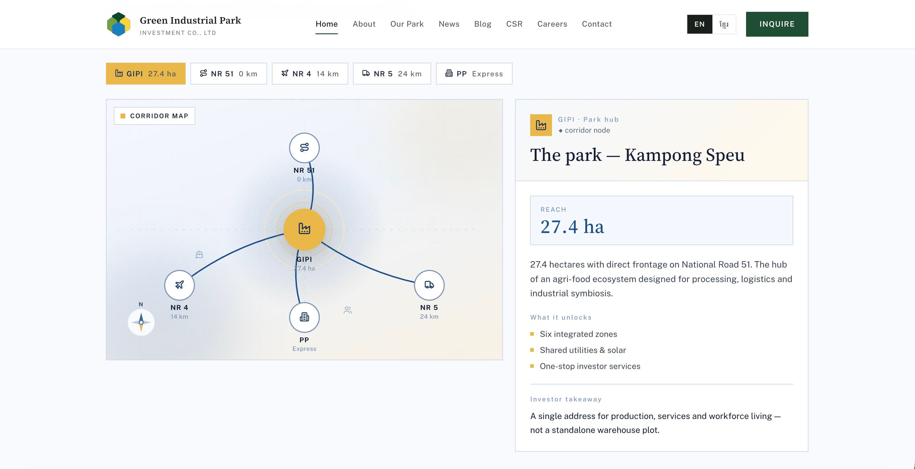The image size is (915, 469).
Task: Select the NR 5 truck node on map
Action: (x=429, y=285)
